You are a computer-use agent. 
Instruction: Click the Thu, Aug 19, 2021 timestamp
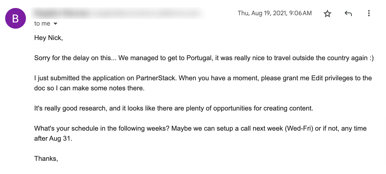[x=275, y=13]
